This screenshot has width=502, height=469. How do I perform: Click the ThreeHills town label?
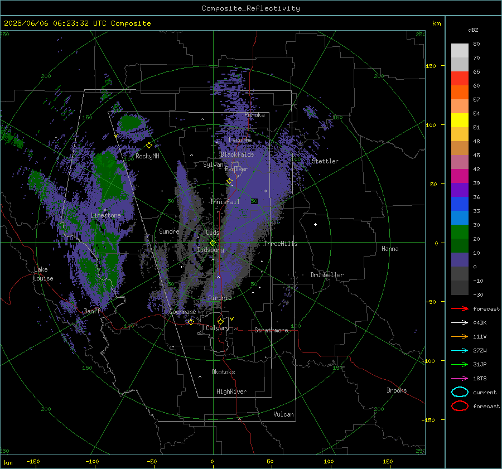[281, 244]
